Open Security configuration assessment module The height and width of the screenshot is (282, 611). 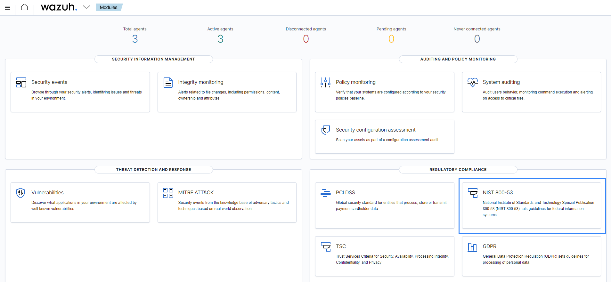(385, 137)
